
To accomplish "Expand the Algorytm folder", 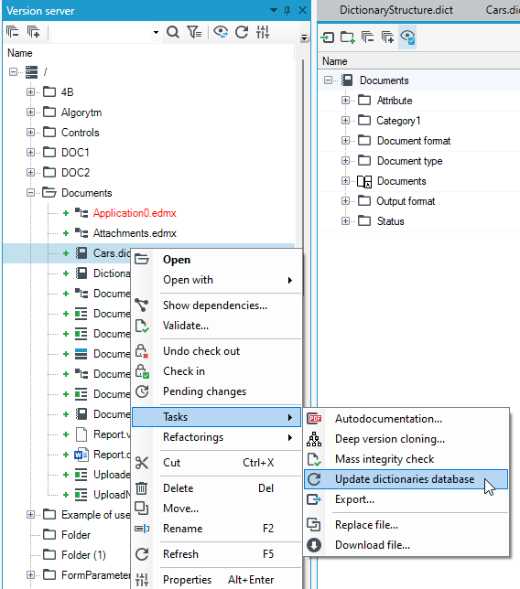I will click(x=31, y=112).
